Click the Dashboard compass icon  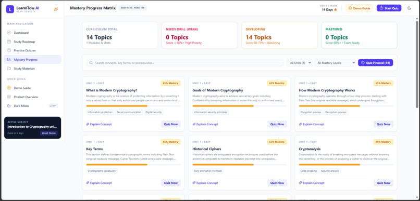[9, 33]
